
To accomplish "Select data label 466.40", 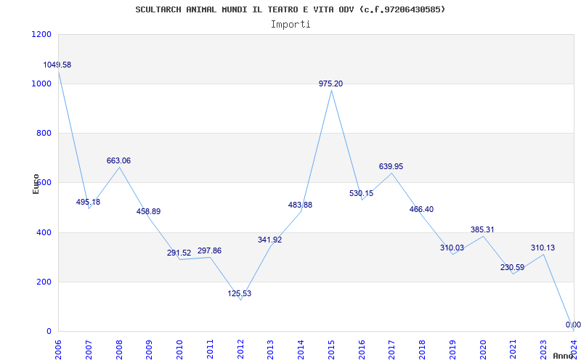I will (421, 209).
